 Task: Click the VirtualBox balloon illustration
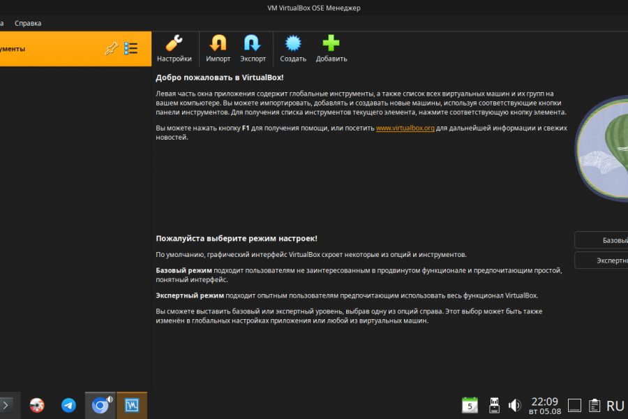[x=601, y=147]
